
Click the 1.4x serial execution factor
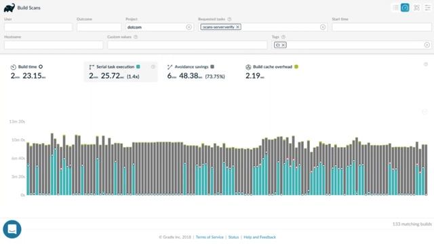[133, 77]
